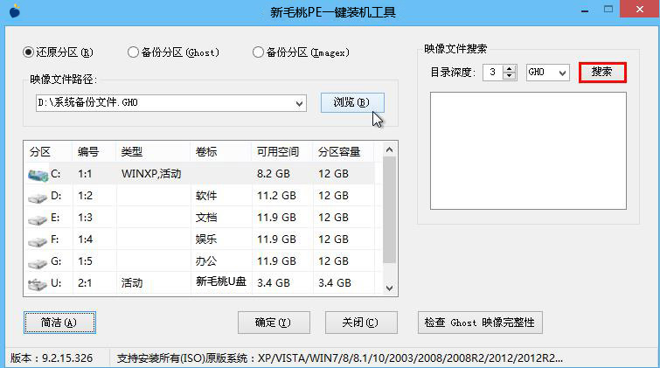
Task: Click the U: USB drive icon
Action: 38,284
